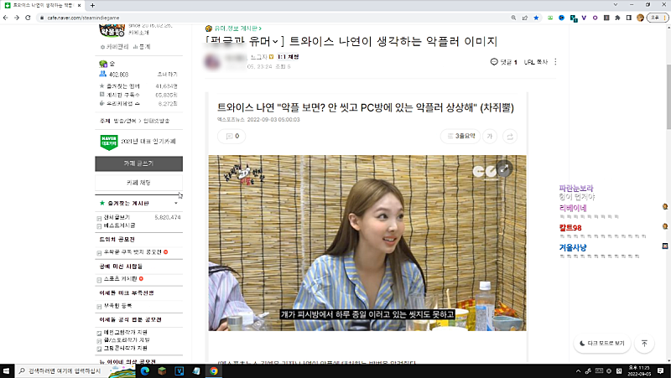Show hidden system tray icons chevron
671x378 pixels.
click(x=578, y=370)
